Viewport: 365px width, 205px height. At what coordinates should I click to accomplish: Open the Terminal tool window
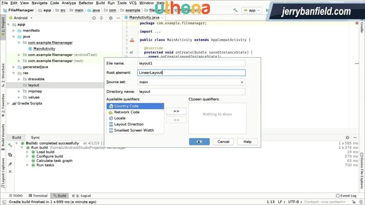pos(38,196)
